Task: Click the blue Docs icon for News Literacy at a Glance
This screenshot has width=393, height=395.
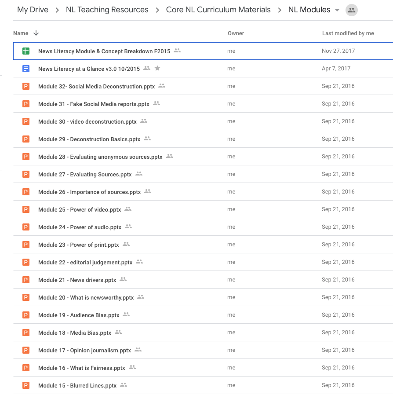Action: click(26, 69)
